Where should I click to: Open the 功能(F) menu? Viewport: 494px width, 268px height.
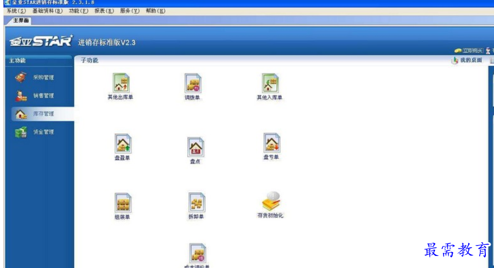tap(79, 11)
